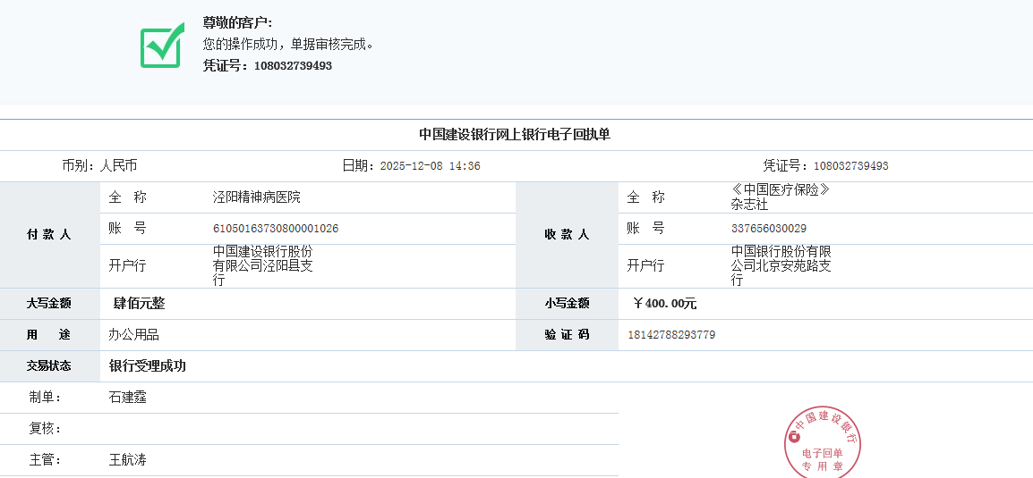Click the payee name 《中国医疗保险》杂志社
The height and width of the screenshot is (478, 1033).
[781, 197]
